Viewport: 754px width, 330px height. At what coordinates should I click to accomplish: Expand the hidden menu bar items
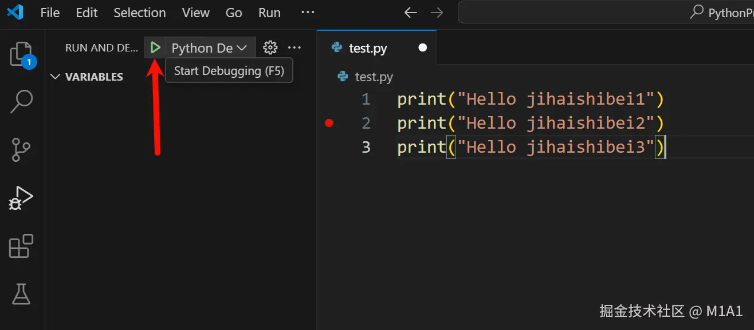308,13
